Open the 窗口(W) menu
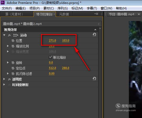Image resolution: width=142 pixels, height=118 pixels. pyautogui.click(x=106, y=8)
